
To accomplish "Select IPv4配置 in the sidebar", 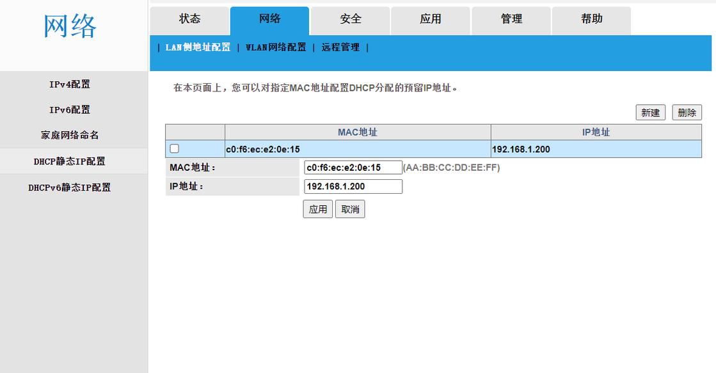I will pos(70,84).
